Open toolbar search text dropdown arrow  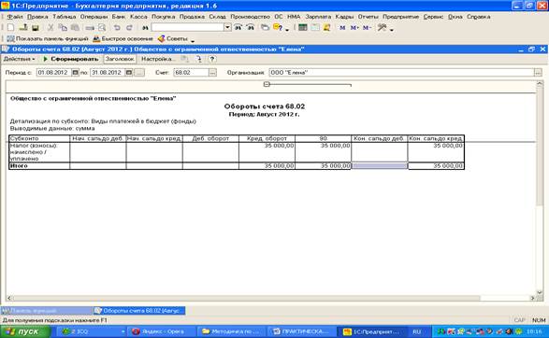tap(227, 27)
